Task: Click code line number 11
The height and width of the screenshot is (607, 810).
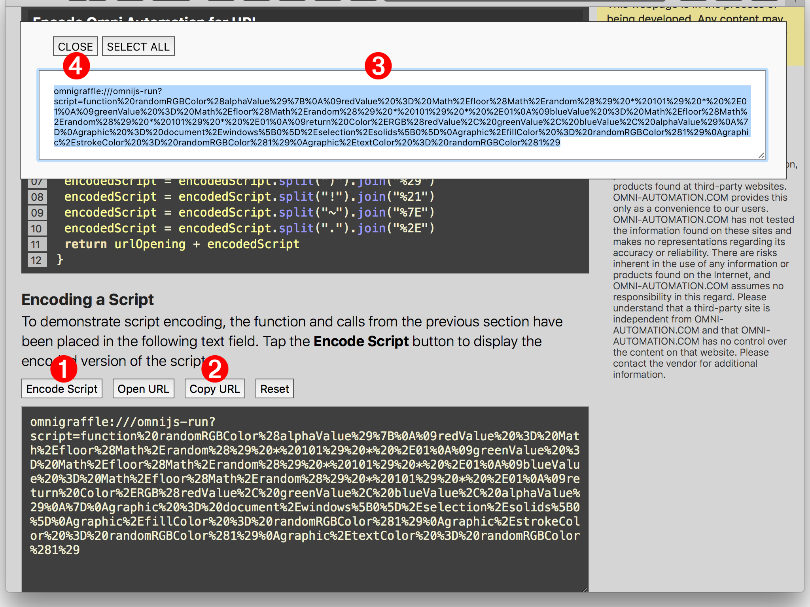Action: point(37,244)
